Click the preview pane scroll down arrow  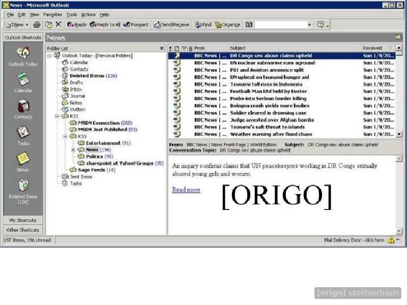399,231
